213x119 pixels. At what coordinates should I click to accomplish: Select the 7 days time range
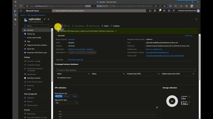coord(74,96)
